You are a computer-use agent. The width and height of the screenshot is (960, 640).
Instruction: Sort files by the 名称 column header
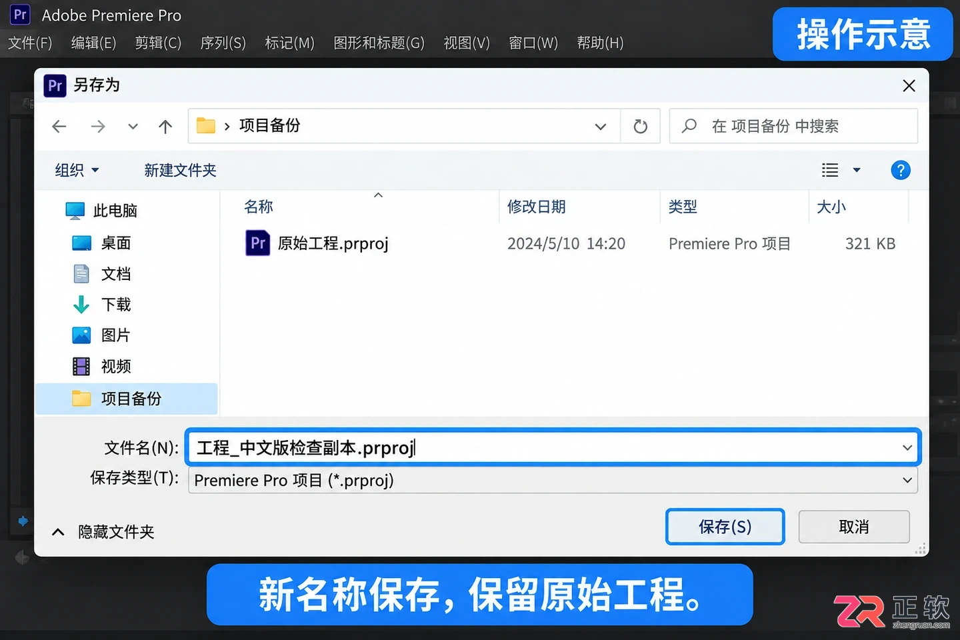click(x=259, y=207)
